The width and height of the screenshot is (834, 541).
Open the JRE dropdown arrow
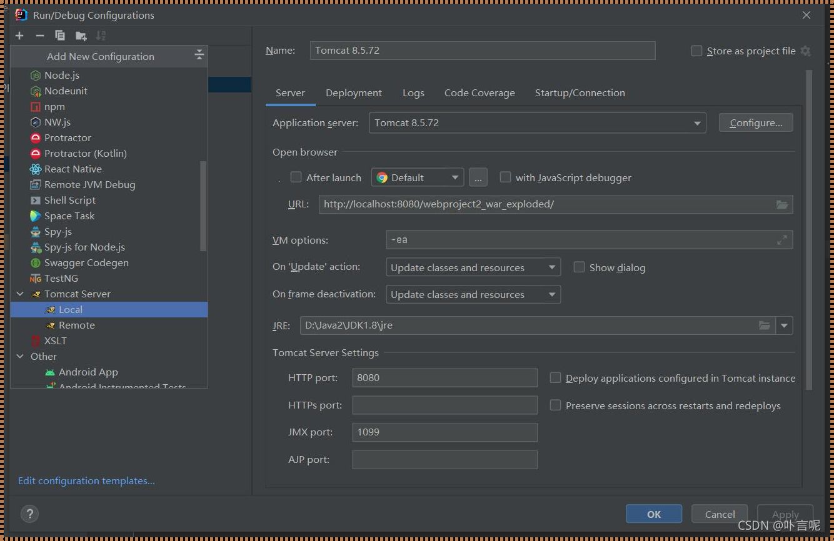pyautogui.click(x=784, y=325)
